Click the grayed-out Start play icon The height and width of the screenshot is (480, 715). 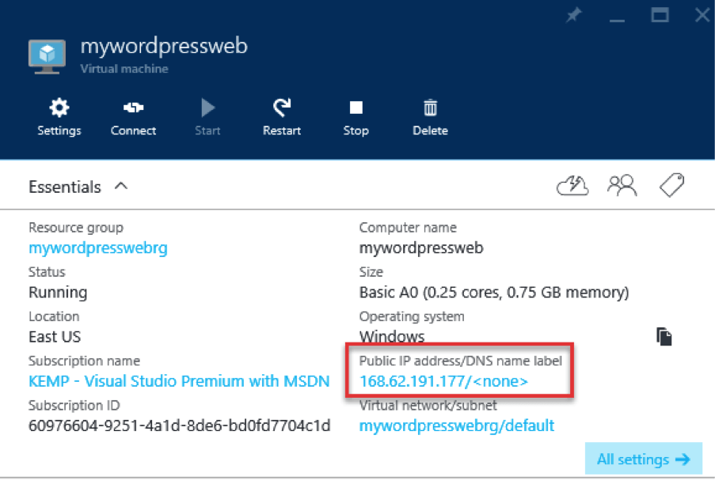[207, 108]
